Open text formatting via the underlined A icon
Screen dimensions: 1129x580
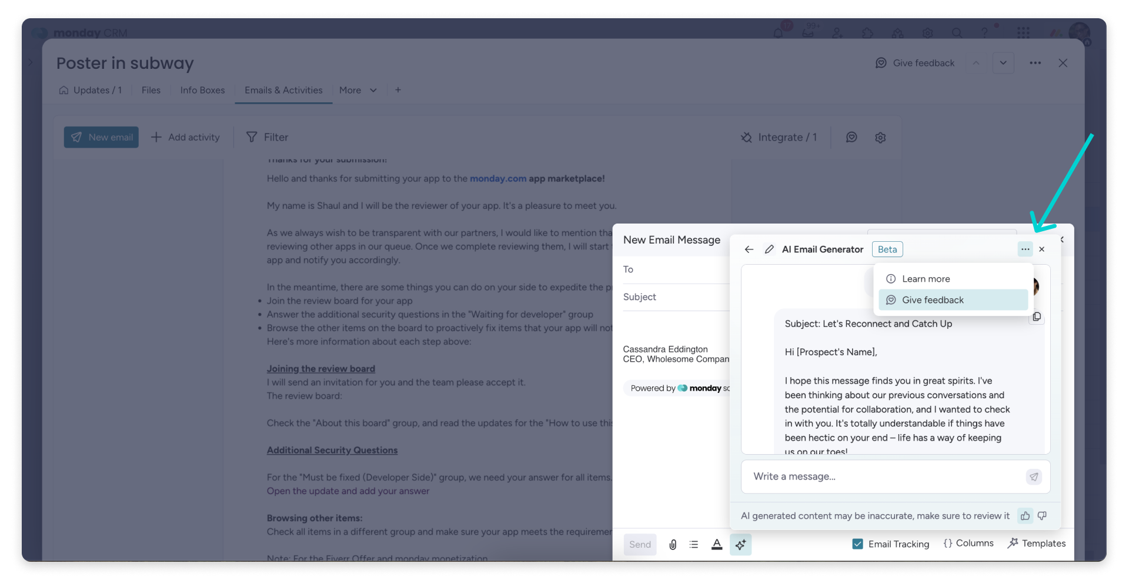coord(717,545)
